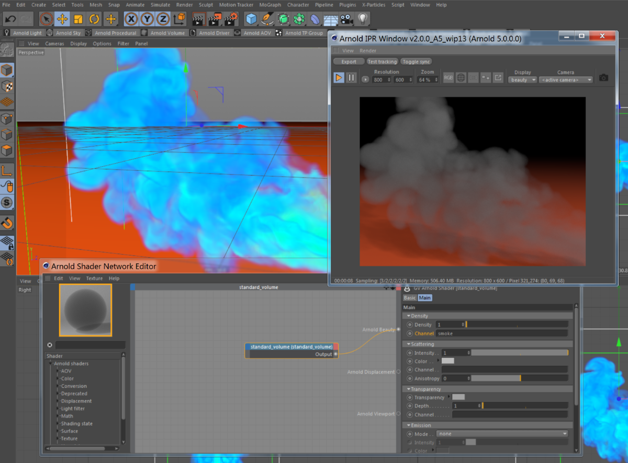Toggle the Density animation dot
Viewport: 628px width, 463px height.
(x=410, y=325)
